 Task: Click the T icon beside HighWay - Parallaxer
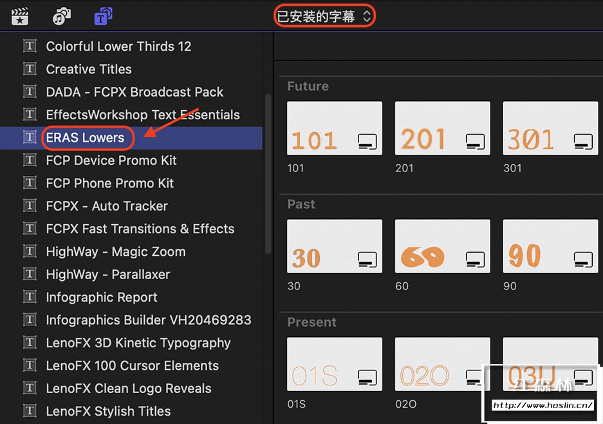tap(30, 275)
